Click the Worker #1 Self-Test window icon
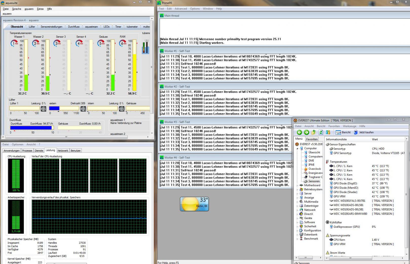This screenshot has height=264, width=410. pyautogui.click(x=162, y=51)
